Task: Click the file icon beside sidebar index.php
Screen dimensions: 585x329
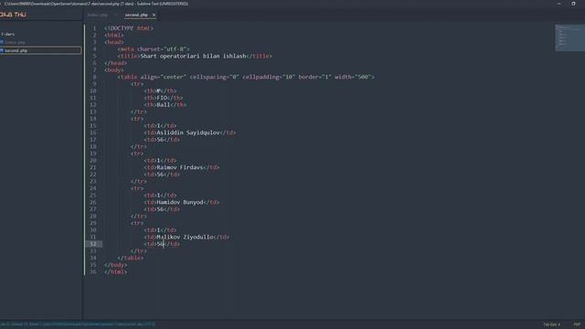Action: [x=2, y=42]
